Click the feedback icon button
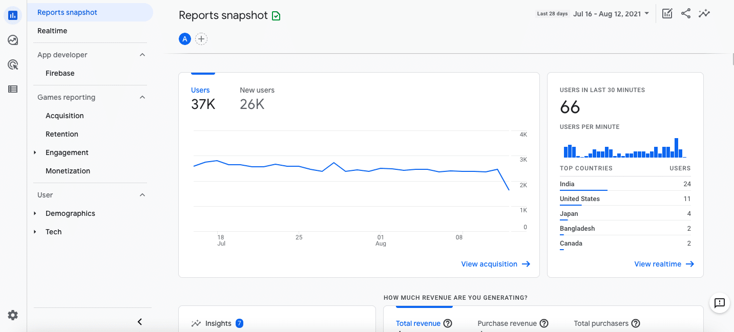734x332 pixels. click(x=719, y=303)
